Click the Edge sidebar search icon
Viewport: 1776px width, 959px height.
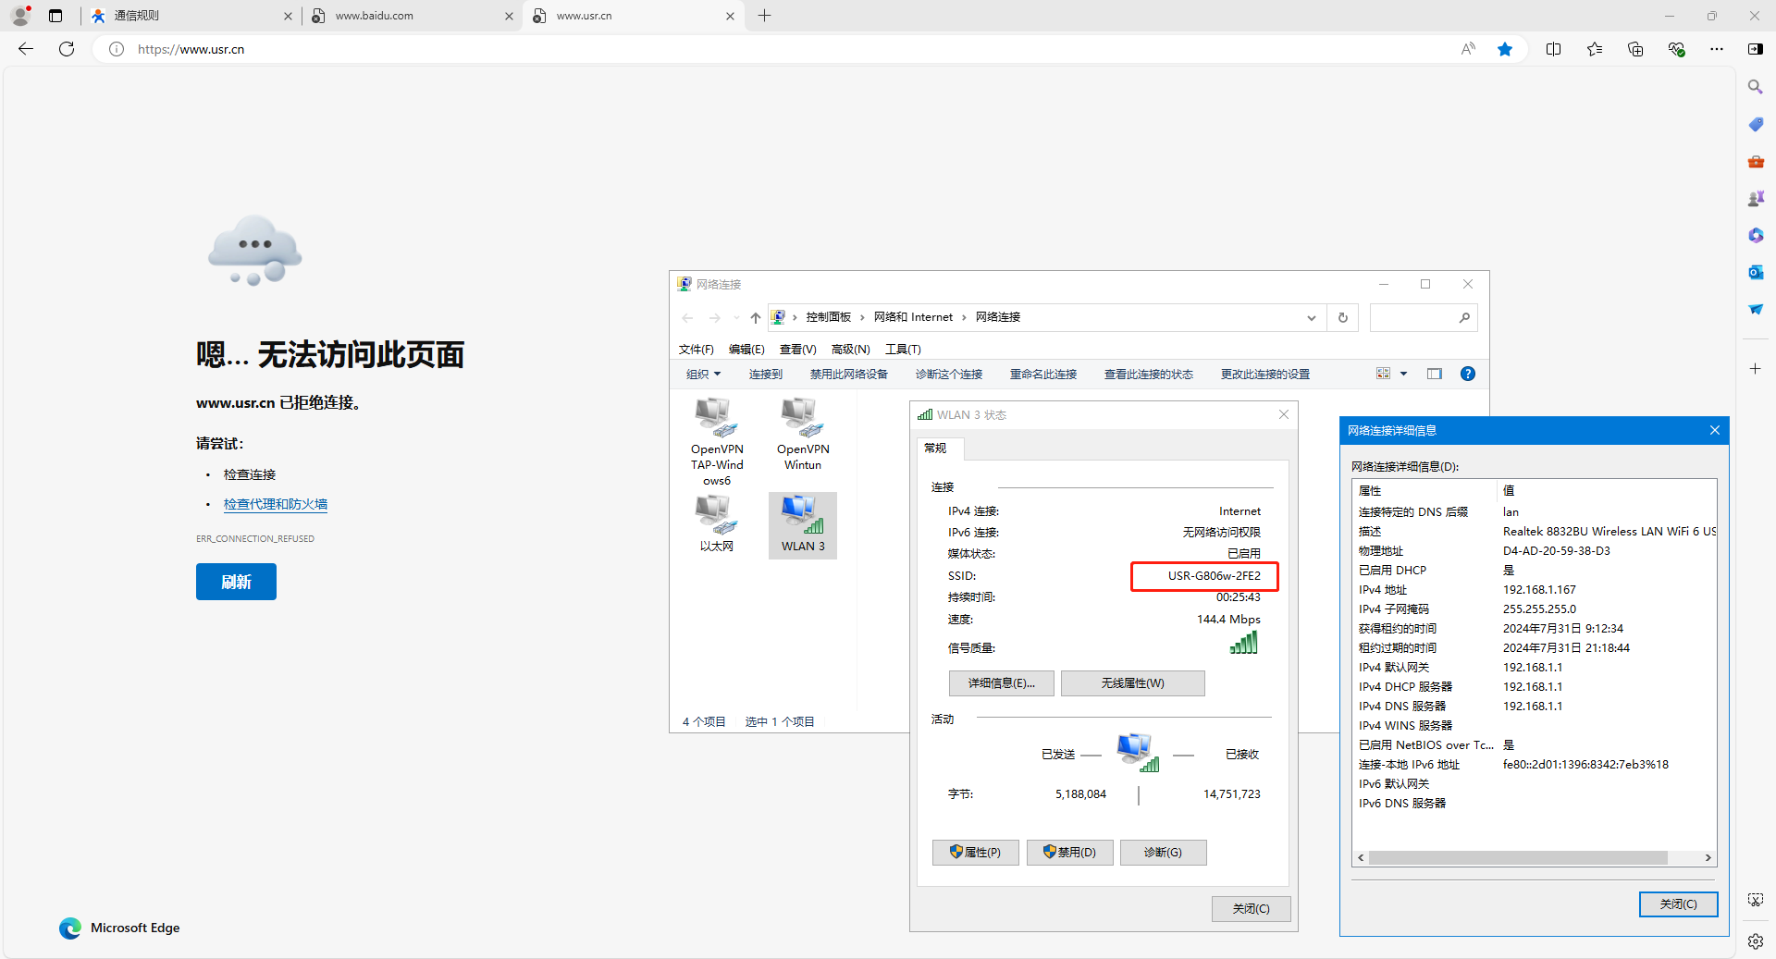[x=1755, y=87]
